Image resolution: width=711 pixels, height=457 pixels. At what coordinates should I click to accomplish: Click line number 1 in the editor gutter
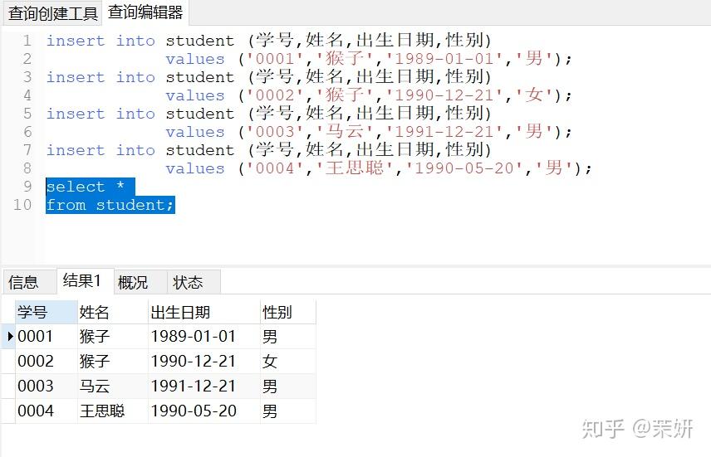coord(27,41)
